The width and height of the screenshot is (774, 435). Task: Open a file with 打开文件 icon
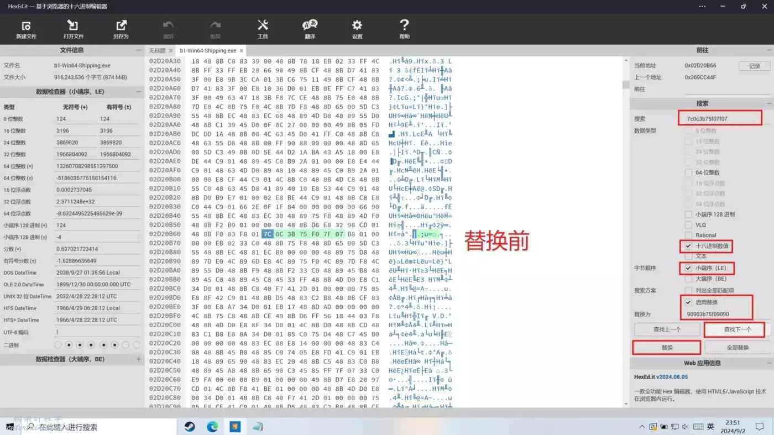73,29
